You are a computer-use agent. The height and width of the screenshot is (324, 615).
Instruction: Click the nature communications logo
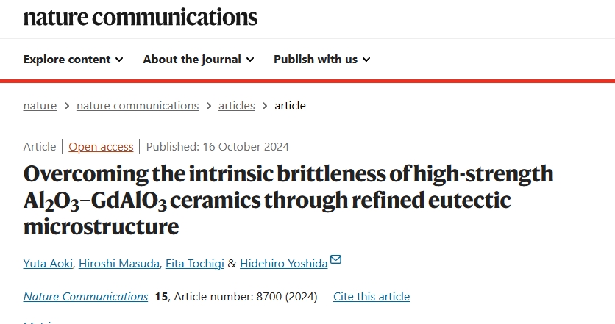[x=141, y=18]
